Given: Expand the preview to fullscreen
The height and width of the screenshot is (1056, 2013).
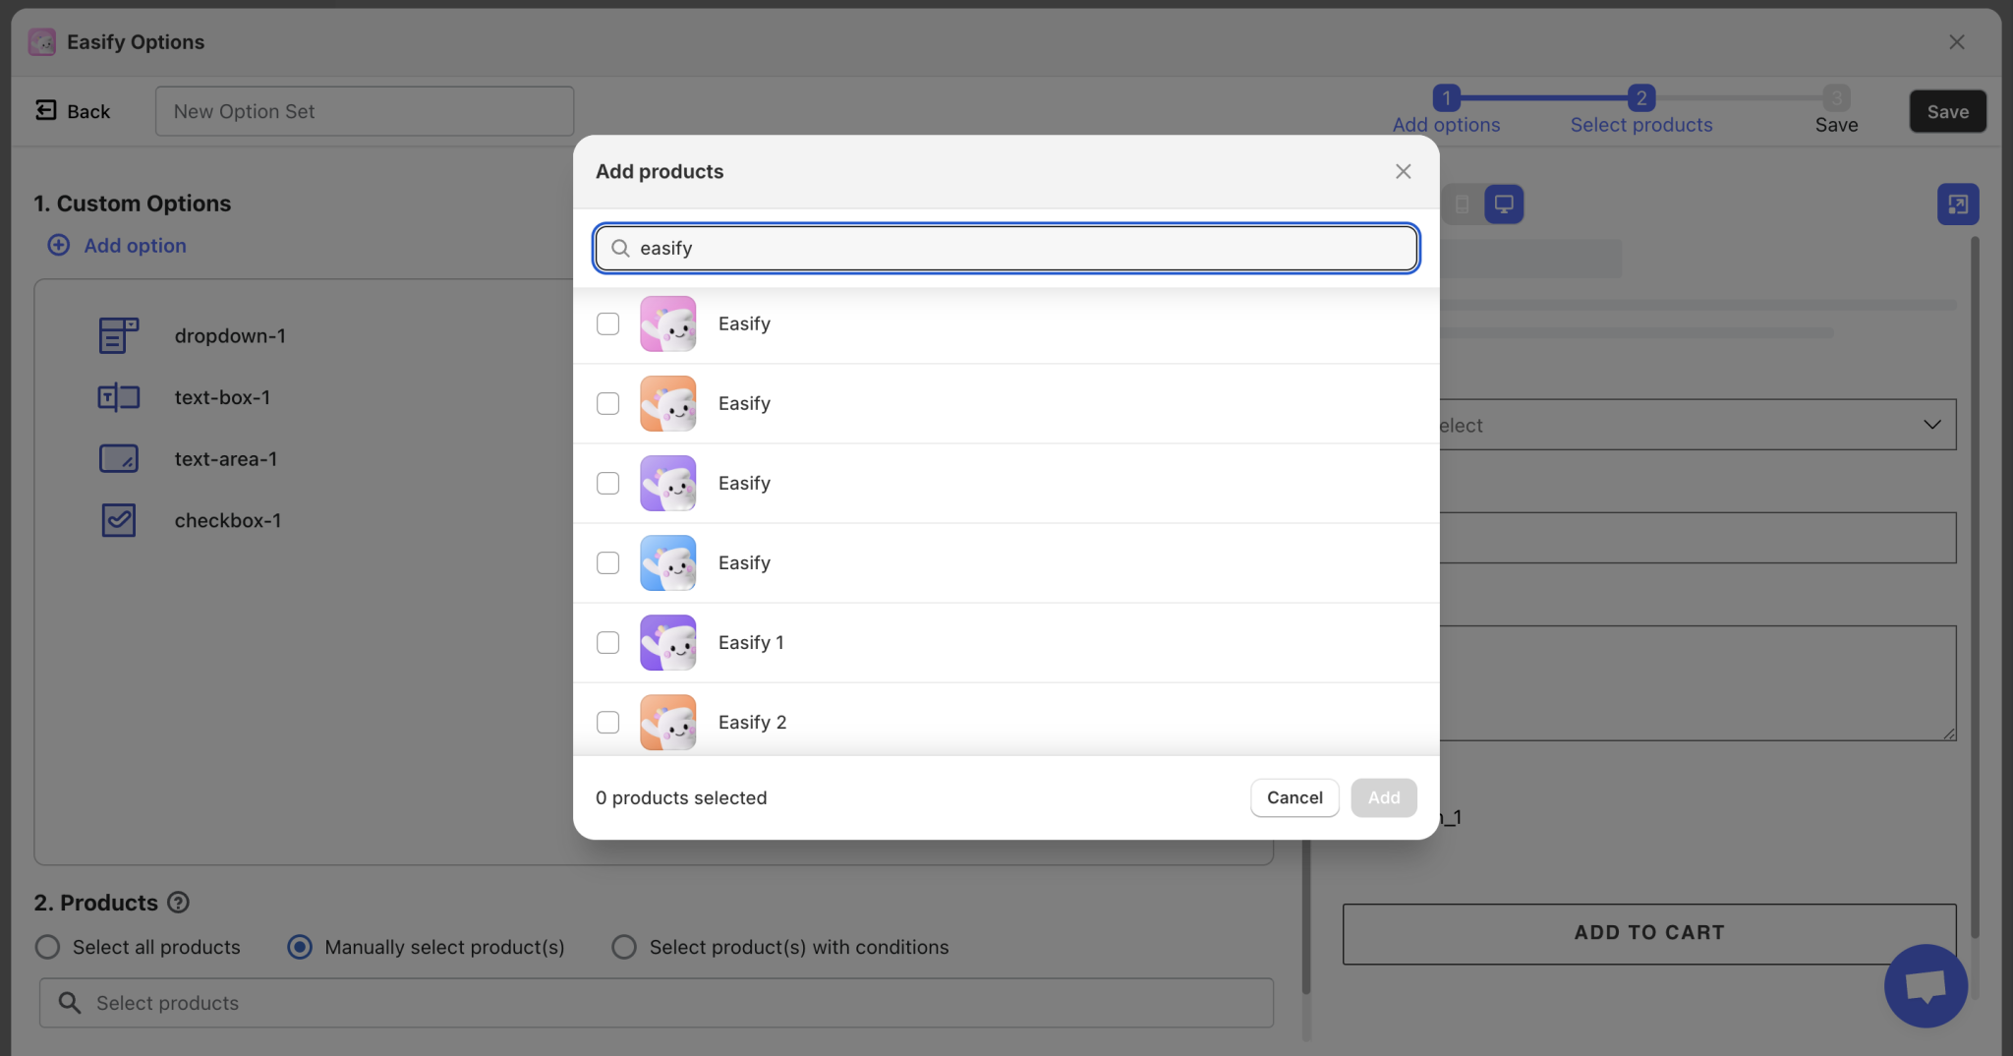Looking at the screenshot, I should coord(1958,204).
